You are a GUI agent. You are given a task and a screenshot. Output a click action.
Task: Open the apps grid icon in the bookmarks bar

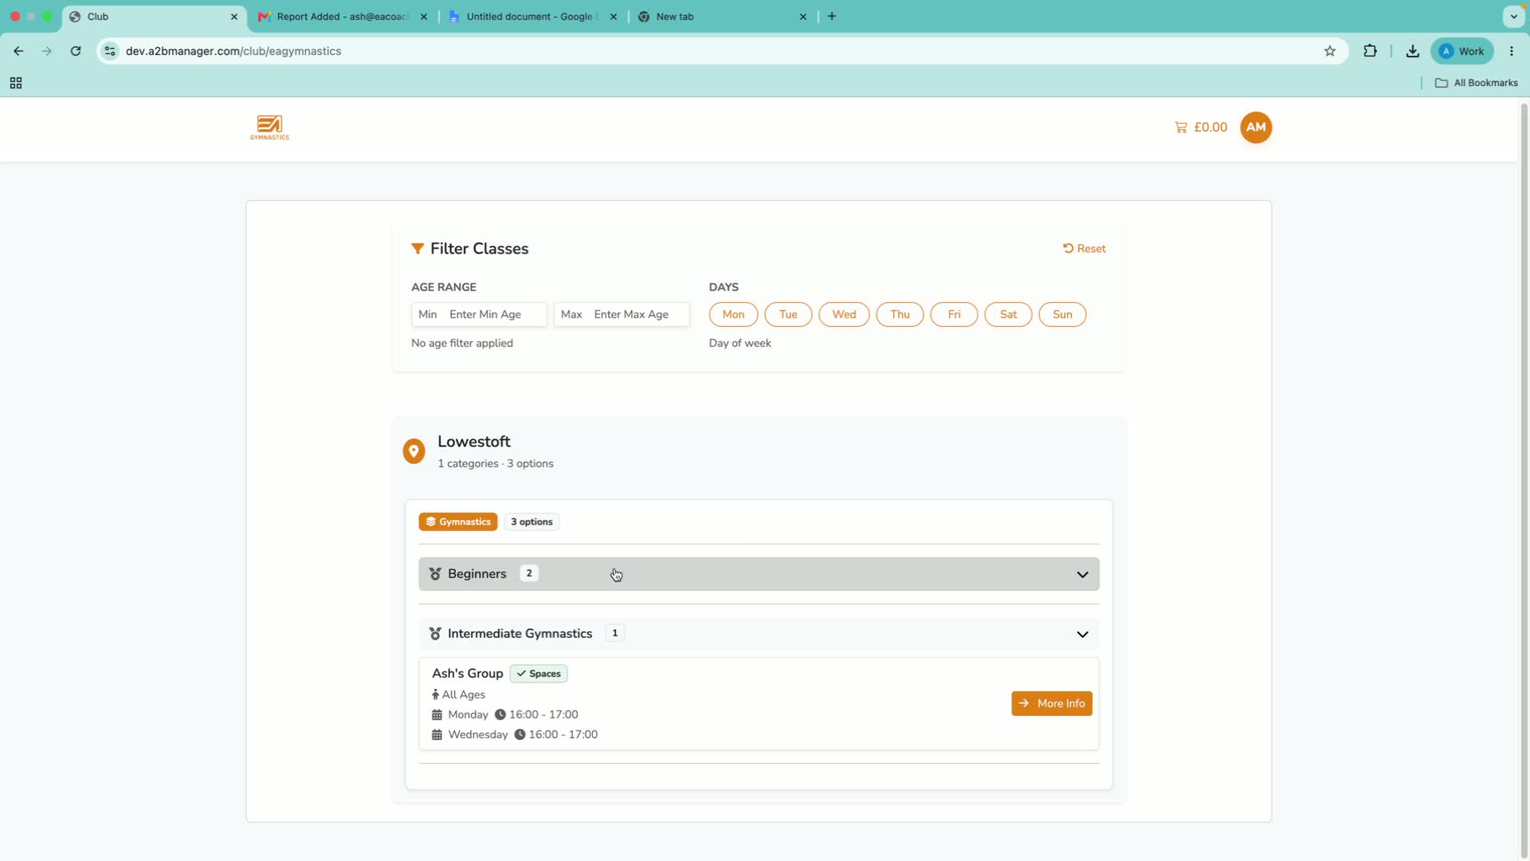click(16, 83)
